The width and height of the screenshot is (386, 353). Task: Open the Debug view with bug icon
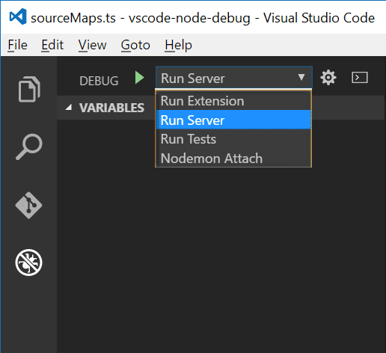pos(28,263)
